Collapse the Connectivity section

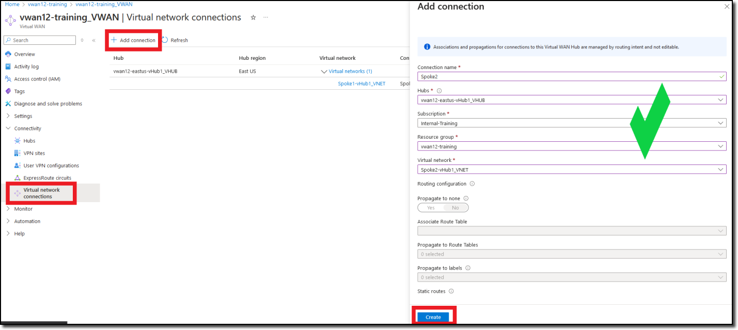[8, 128]
